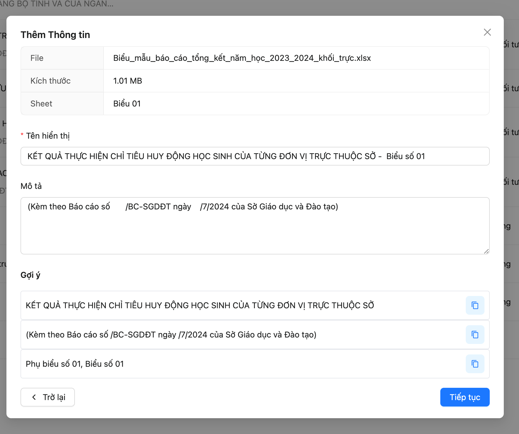Grab the Mô tả textarea resize handle
The image size is (519, 434).
[x=486, y=251]
